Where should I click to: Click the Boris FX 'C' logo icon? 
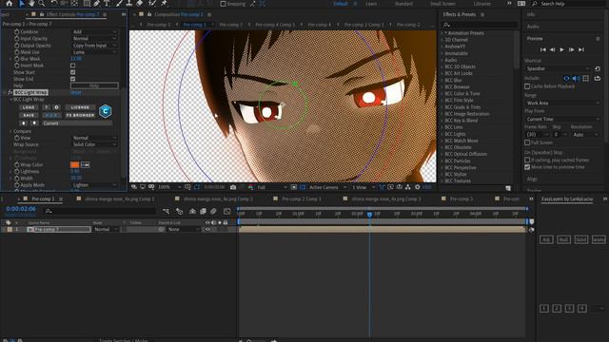click(x=106, y=111)
